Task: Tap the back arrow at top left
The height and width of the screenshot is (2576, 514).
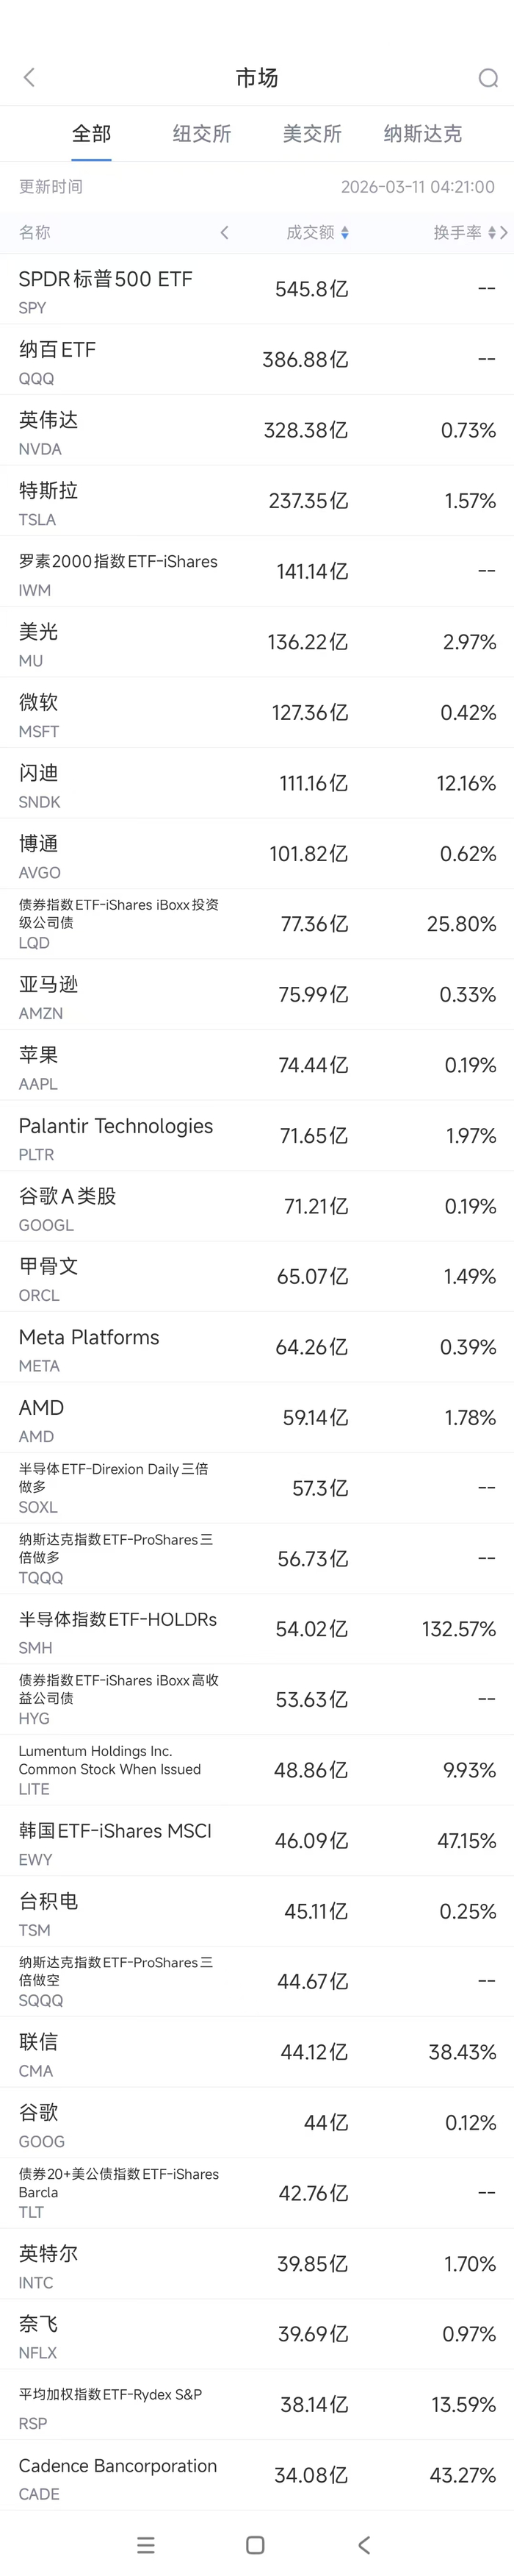Action: [29, 77]
